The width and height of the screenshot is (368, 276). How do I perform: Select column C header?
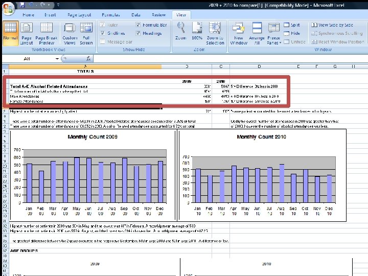(221, 66)
